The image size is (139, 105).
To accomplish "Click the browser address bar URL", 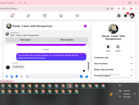I will point(8,9).
